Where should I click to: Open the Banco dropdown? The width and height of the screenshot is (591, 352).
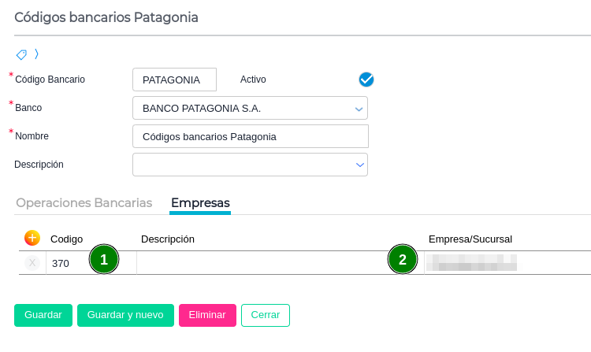click(359, 108)
